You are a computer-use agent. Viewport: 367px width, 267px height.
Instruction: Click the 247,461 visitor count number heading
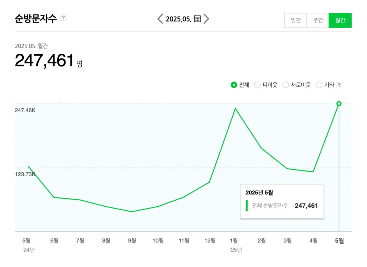click(x=44, y=61)
